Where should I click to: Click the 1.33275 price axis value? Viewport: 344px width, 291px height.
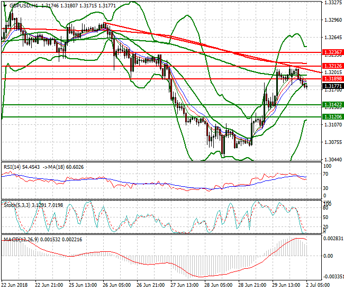[x=333, y=3]
